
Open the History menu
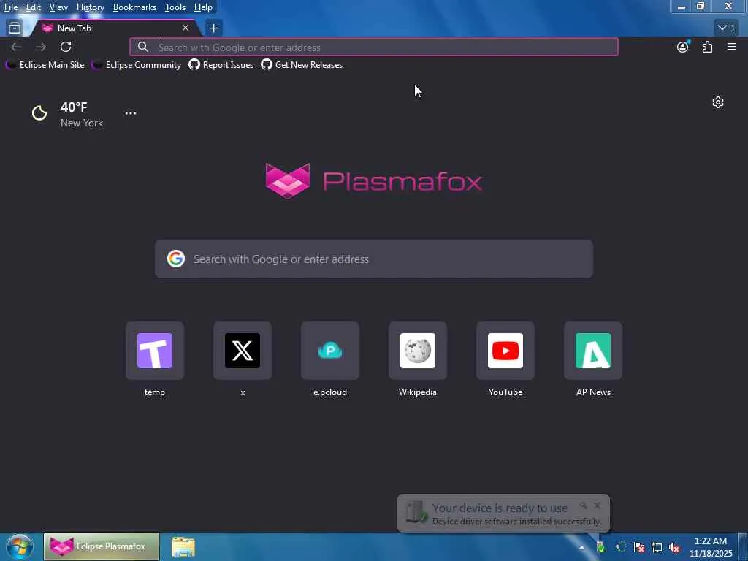tap(90, 7)
